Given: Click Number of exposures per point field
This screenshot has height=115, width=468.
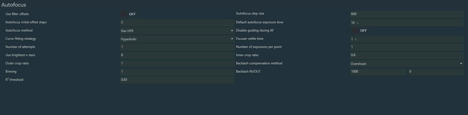Looking at the screenshot, I should coord(407,47).
